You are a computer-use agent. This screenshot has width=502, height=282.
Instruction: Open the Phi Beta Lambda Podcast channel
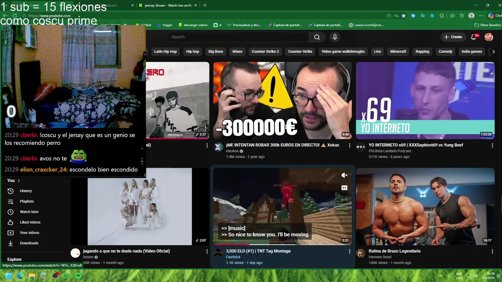tap(390, 151)
